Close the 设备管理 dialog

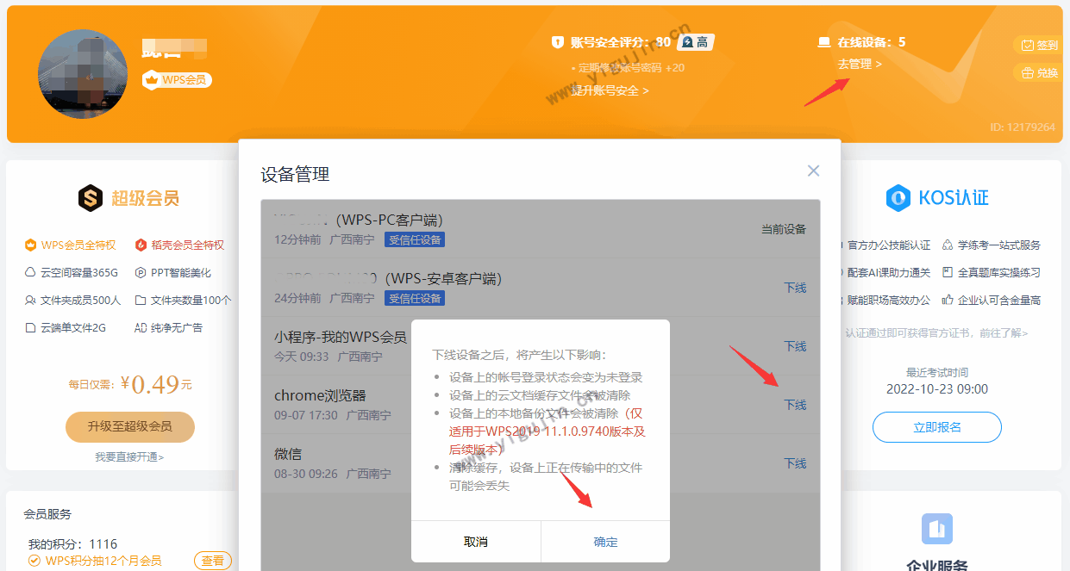point(813,171)
